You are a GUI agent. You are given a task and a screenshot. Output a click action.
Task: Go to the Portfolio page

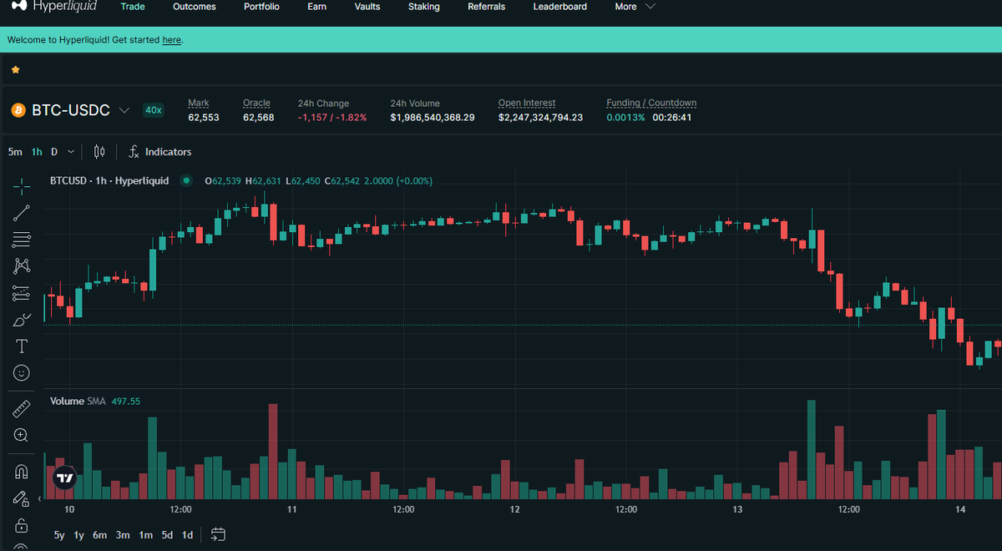pyautogui.click(x=261, y=7)
